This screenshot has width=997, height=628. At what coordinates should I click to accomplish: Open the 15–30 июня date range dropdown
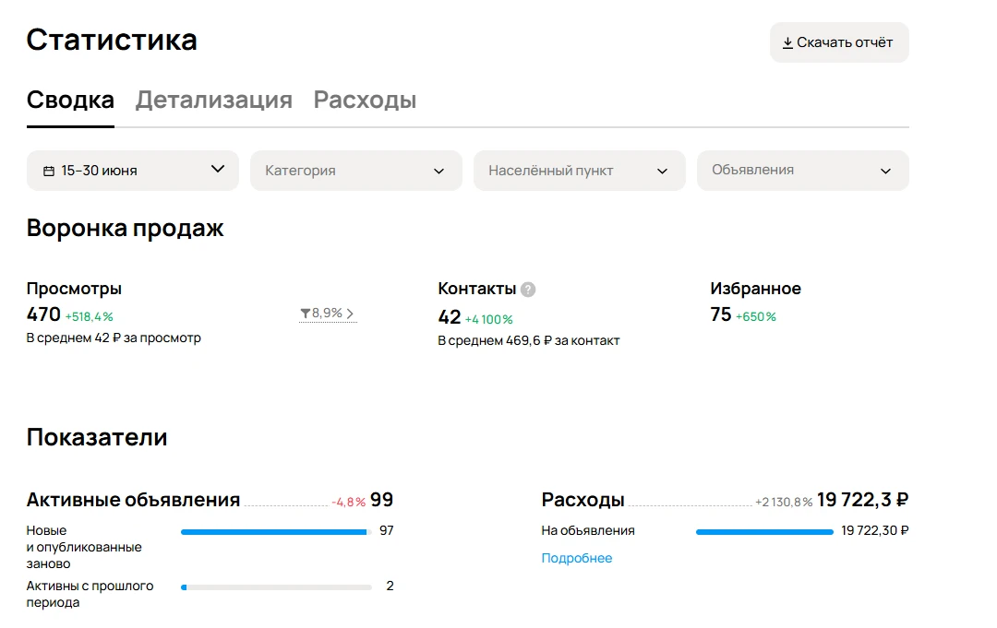(133, 171)
